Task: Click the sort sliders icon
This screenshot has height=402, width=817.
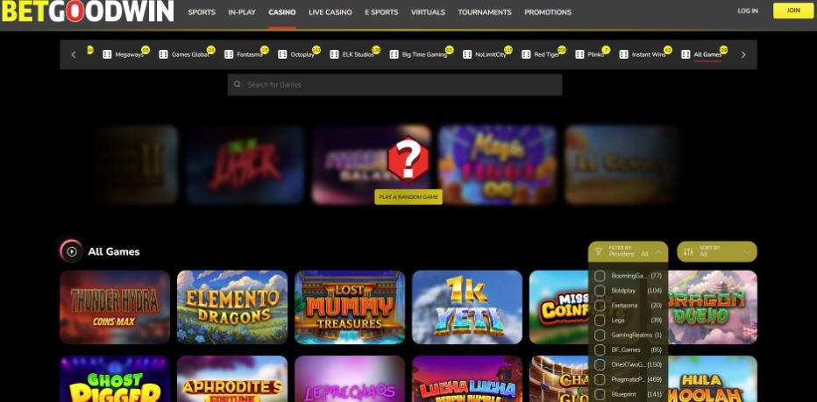Action: 688,251
